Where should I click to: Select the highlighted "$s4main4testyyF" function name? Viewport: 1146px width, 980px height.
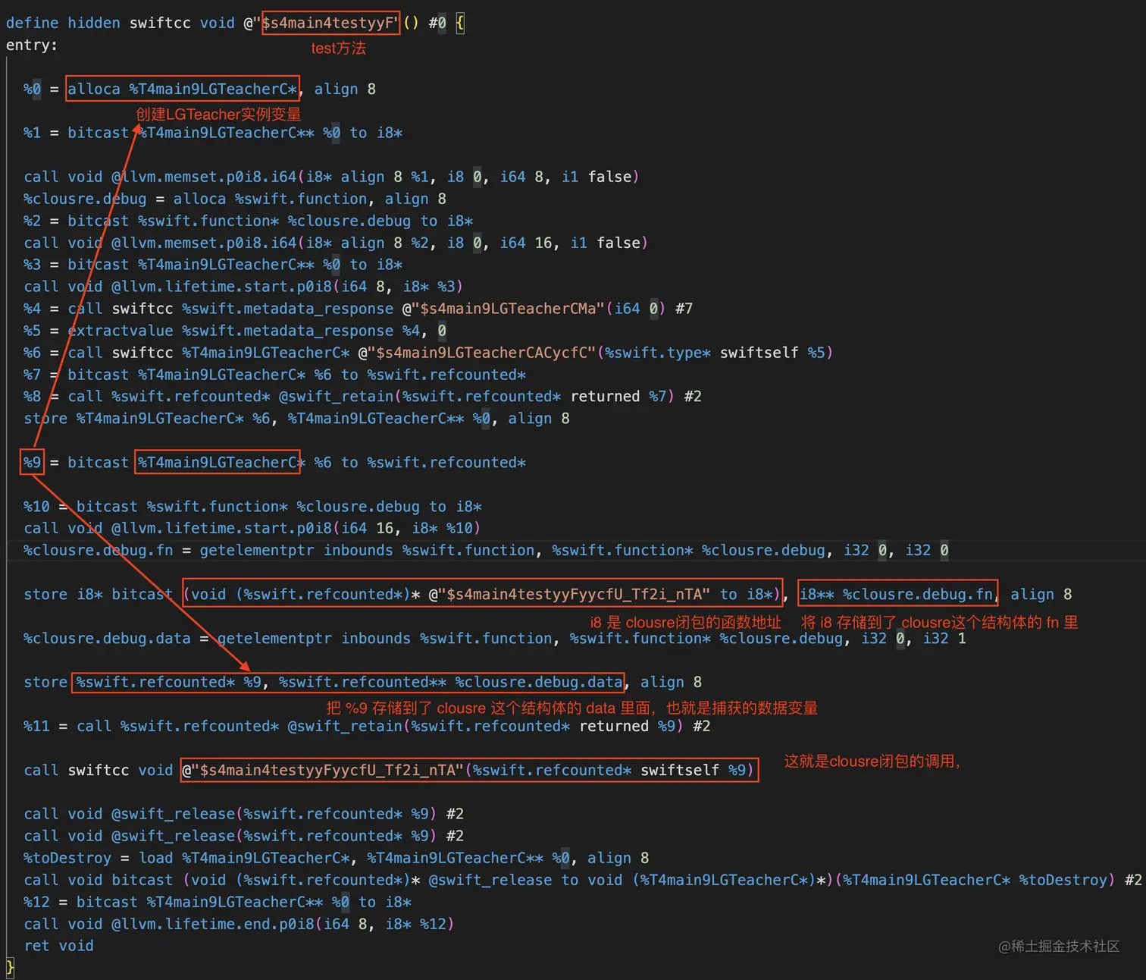pos(330,23)
